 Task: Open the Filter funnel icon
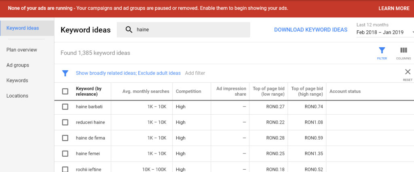pos(382,51)
